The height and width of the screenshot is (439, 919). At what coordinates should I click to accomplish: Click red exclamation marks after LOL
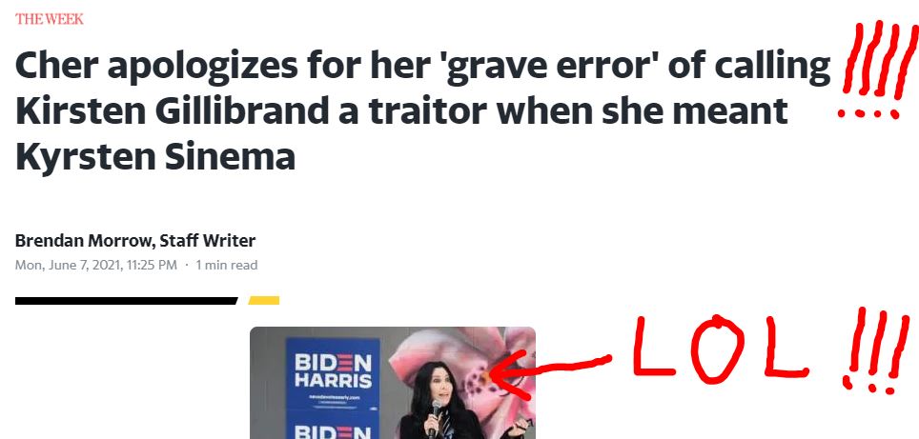click(872, 351)
